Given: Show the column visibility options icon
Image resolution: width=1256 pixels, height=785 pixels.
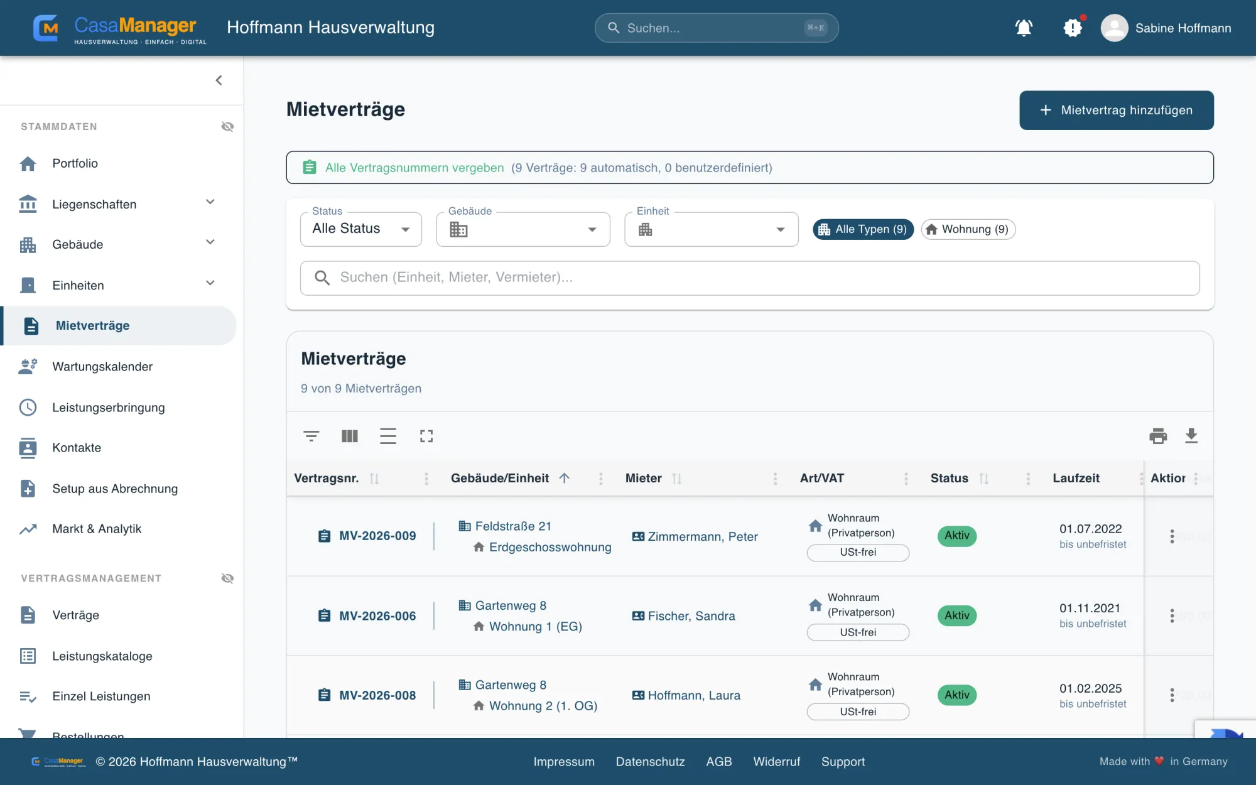Looking at the screenshot, I should (x=350, y=436).
